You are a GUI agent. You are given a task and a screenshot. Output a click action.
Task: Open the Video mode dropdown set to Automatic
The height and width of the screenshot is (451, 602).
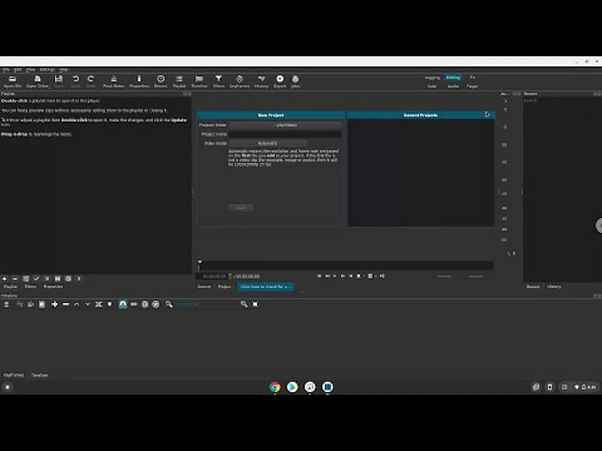[x=268, y=143]
